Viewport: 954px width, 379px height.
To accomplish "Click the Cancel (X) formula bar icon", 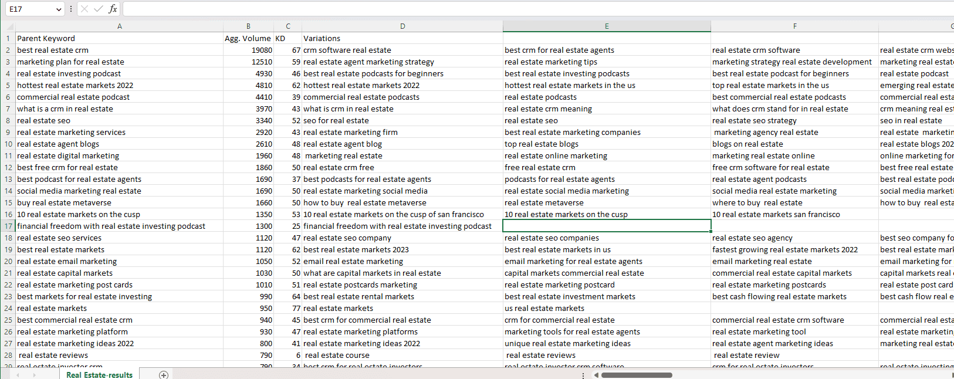I will (84, 9).
